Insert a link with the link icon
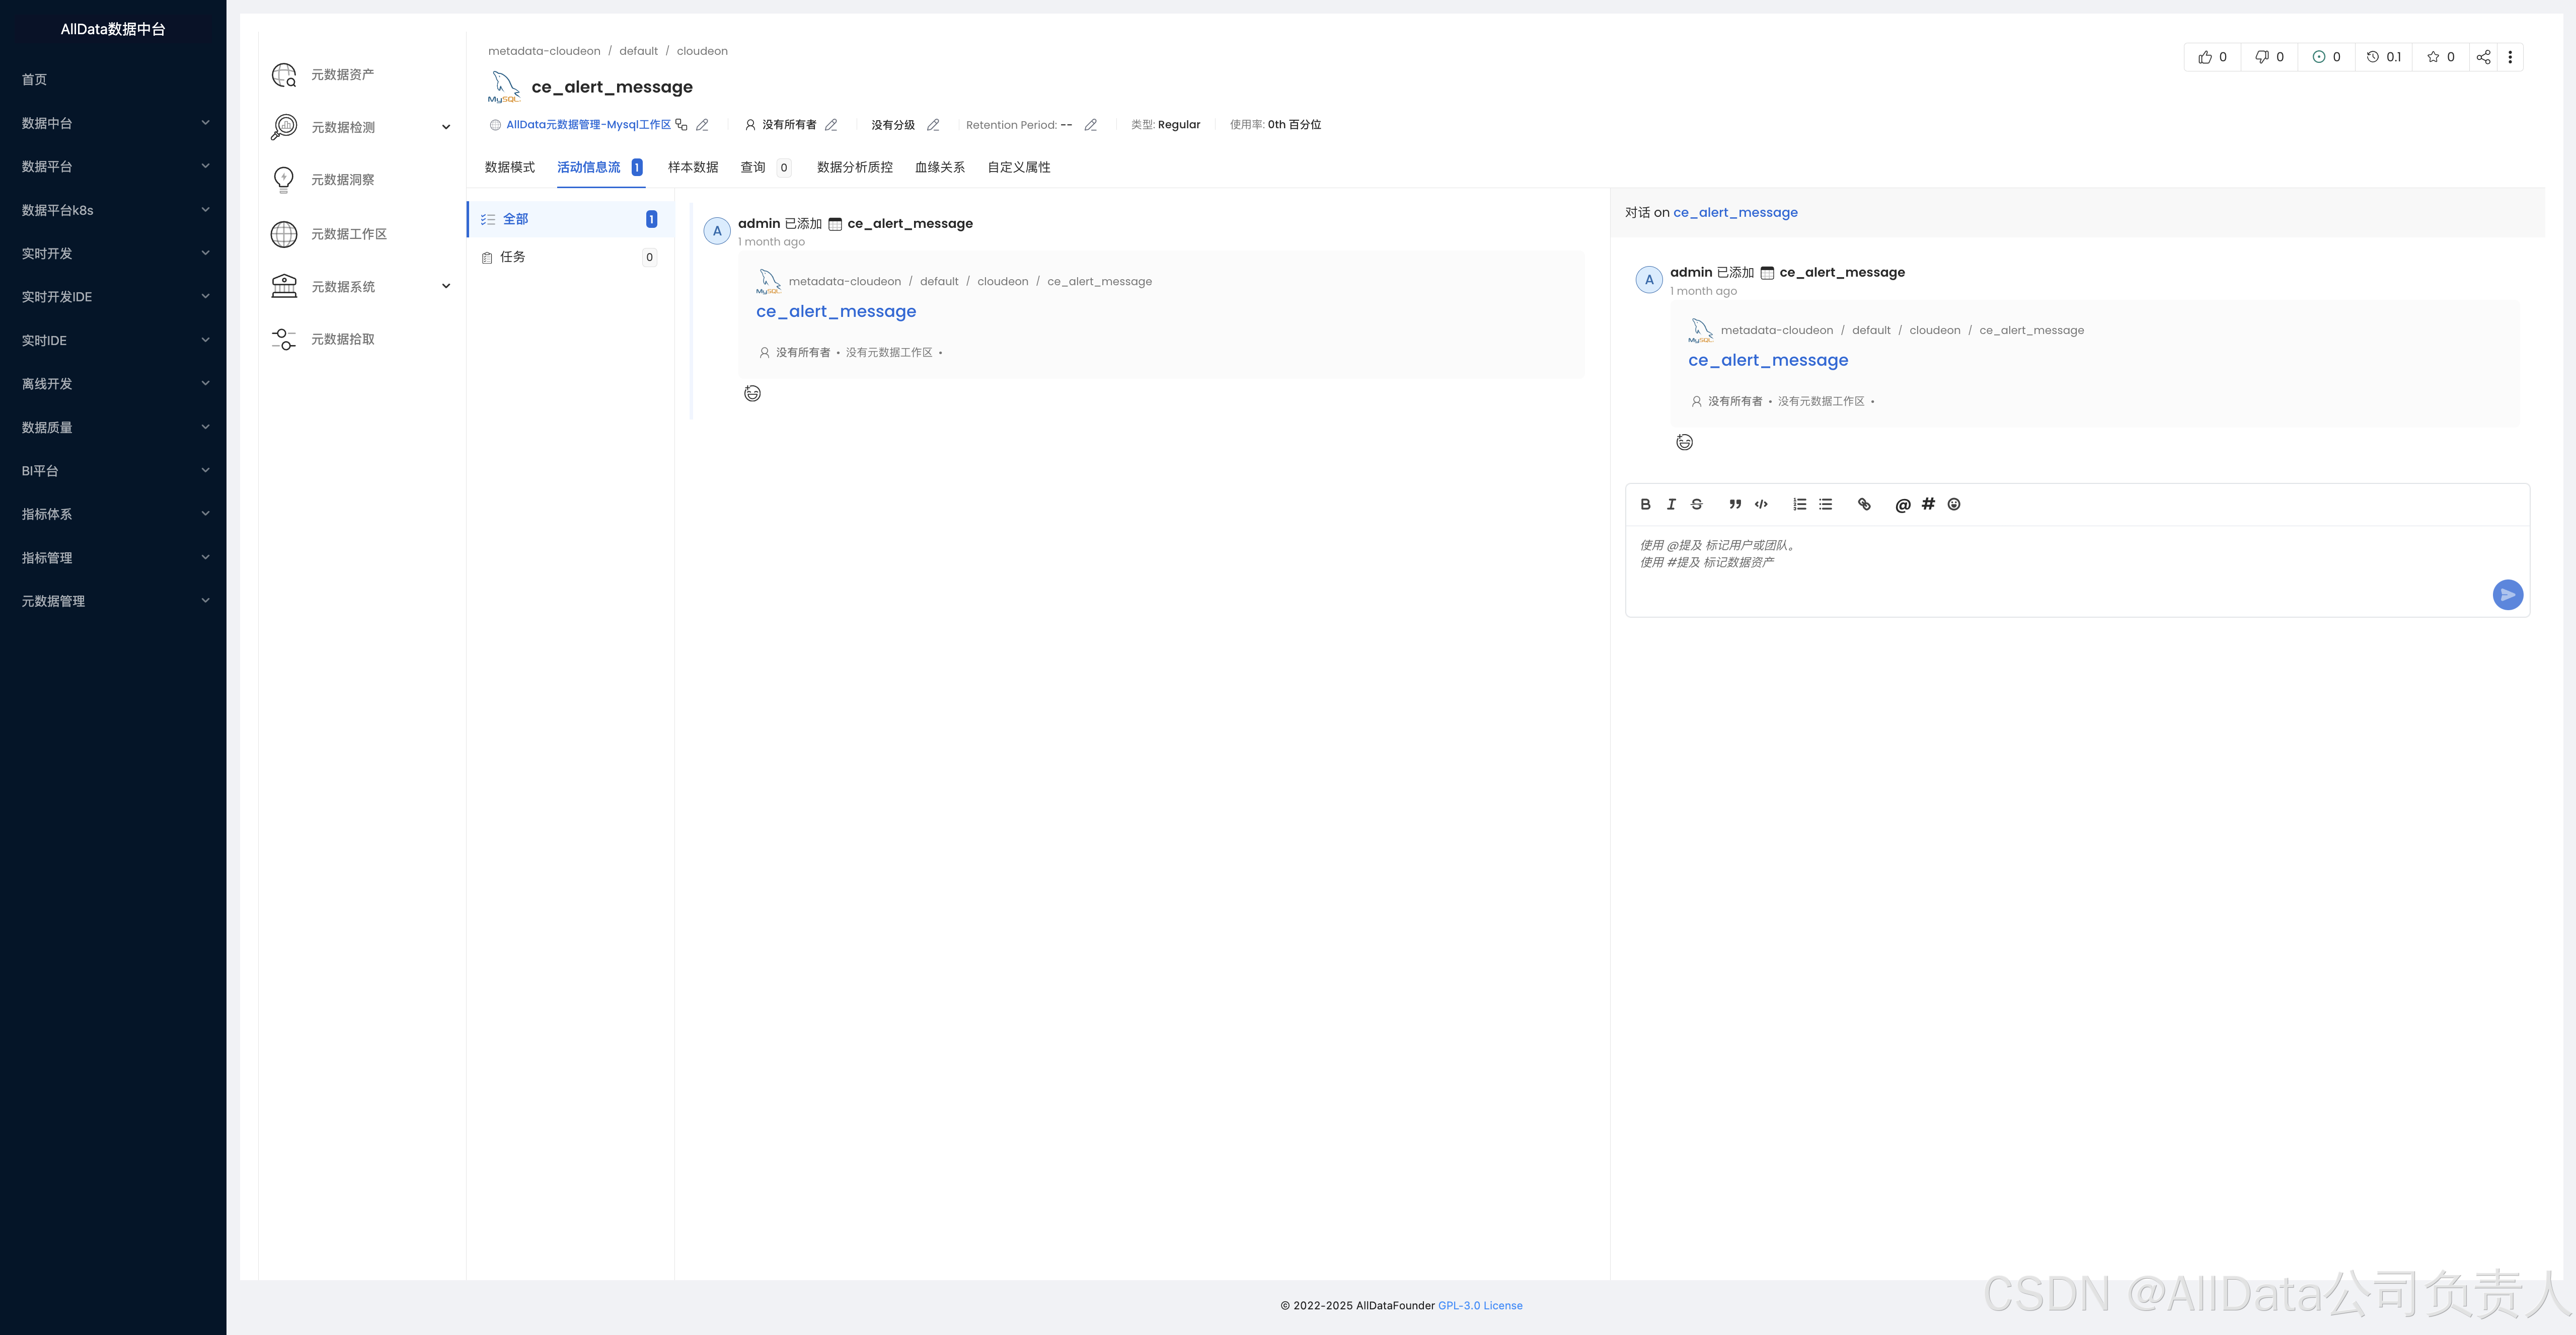Screen dimensions: 2576x1335 coord(1864,505)
